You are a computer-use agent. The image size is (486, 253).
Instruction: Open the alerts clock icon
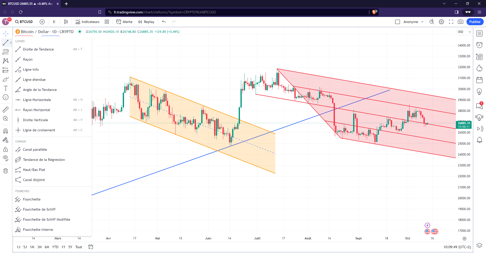479,45
